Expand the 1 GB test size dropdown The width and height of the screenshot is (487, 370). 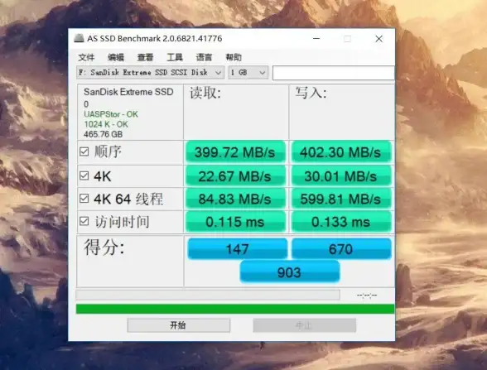pyautogui.click(x=248, y=73)
